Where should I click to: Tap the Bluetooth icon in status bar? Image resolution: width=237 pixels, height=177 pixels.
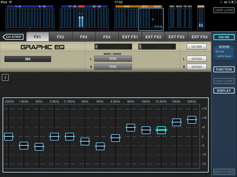click(x=221, y=2)
